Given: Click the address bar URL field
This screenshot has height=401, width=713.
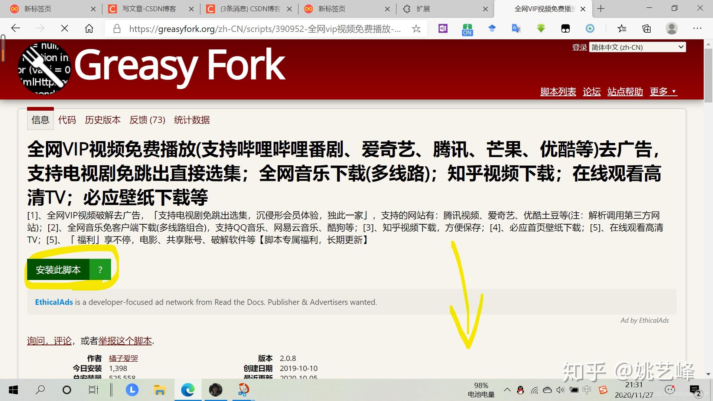Looking at the screenshot, I should pos(265,29).
